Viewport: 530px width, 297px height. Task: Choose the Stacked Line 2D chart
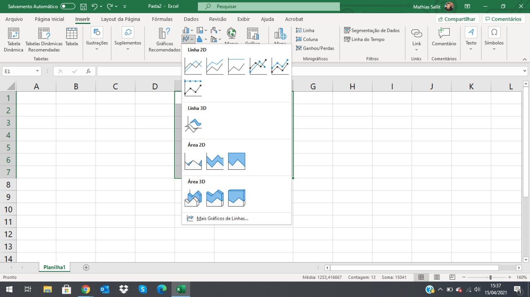[x=215, y=66]
